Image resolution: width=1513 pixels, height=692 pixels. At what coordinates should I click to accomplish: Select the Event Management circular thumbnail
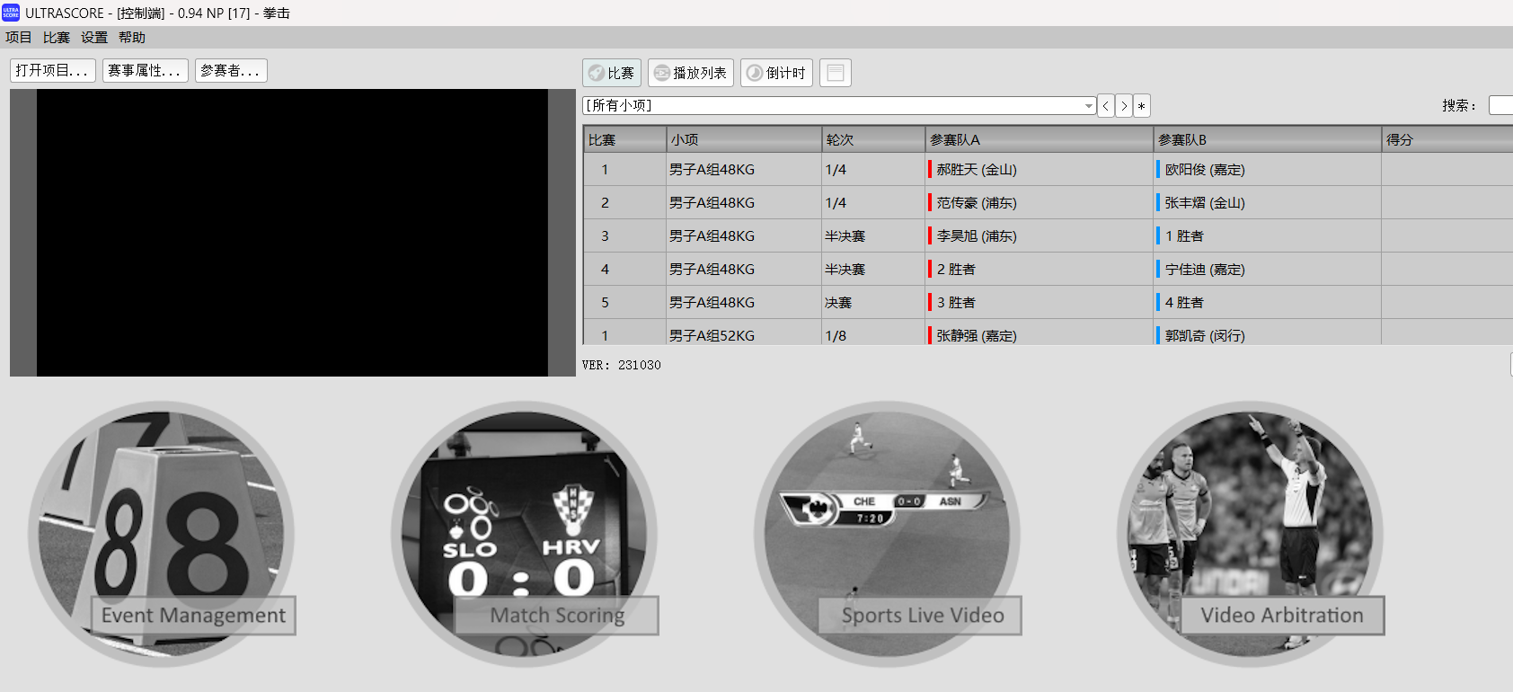click(162, 534)
